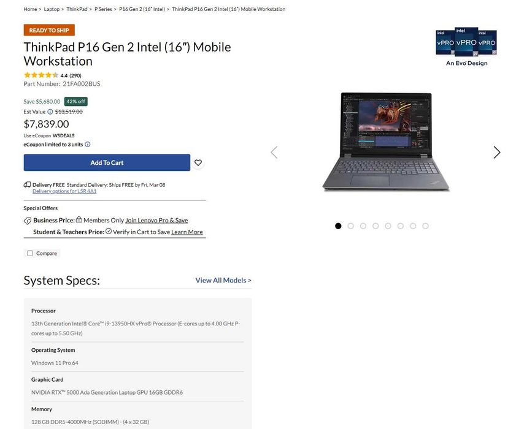
Task: Select the second carousel dot
Action: click(x=350, y=226)
